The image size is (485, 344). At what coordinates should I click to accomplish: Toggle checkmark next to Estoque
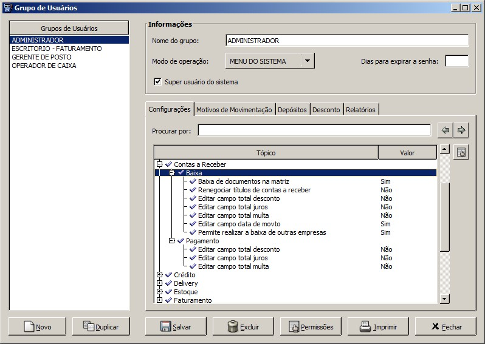point(168,291)
